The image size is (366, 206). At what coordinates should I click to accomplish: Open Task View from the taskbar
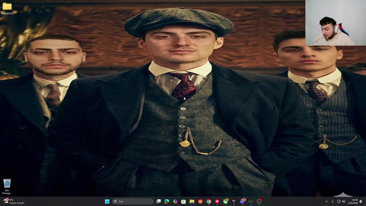click(158, 201)
